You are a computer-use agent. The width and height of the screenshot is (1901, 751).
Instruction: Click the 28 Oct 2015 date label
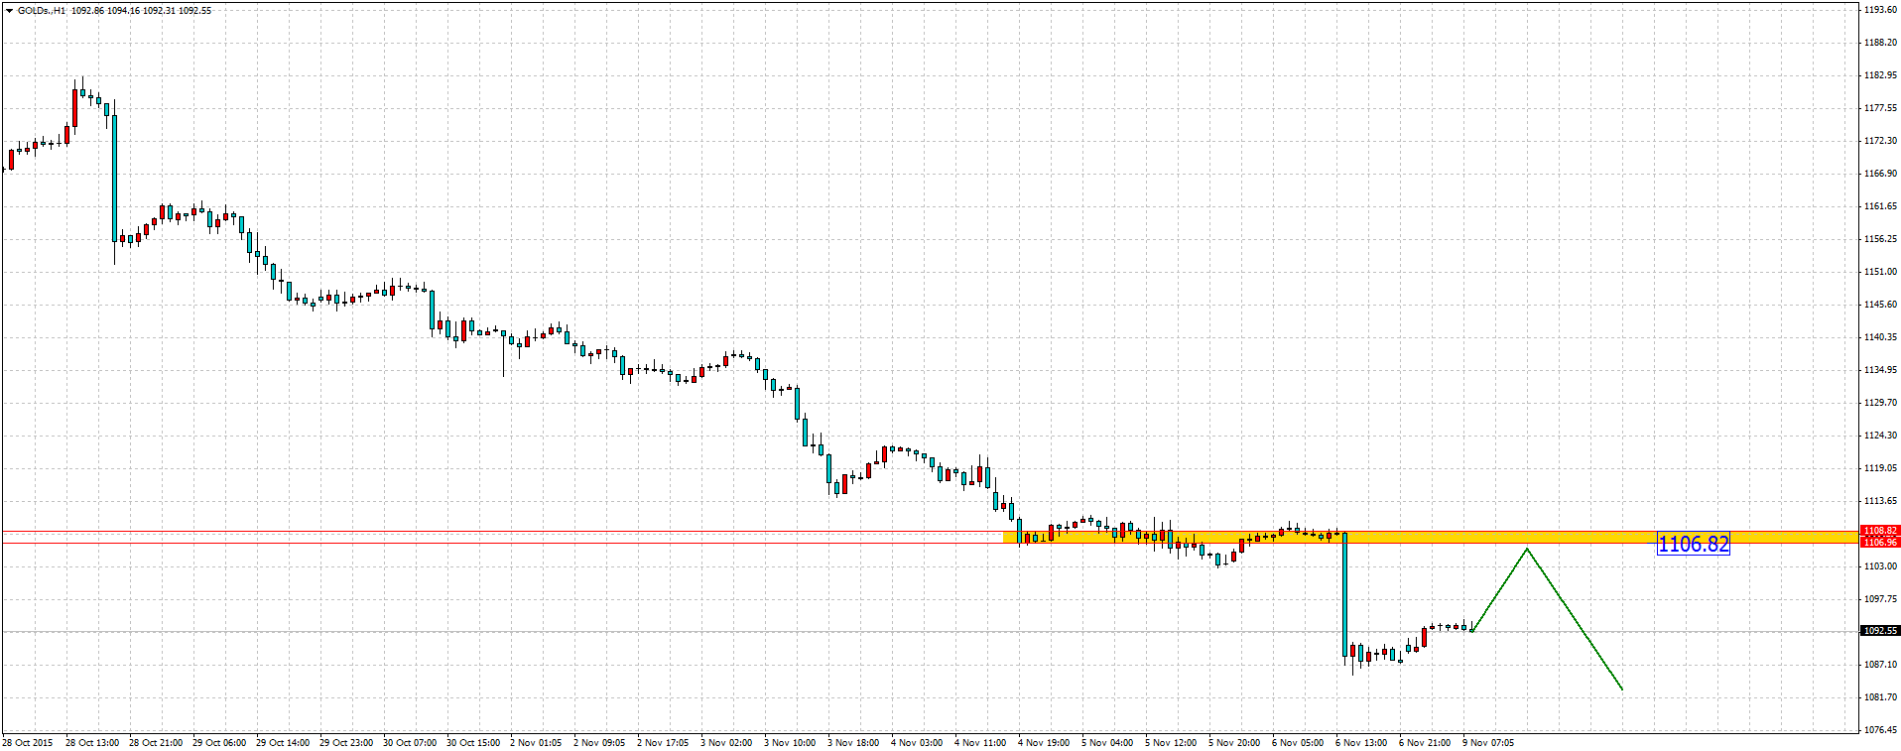tap(28, 742)
